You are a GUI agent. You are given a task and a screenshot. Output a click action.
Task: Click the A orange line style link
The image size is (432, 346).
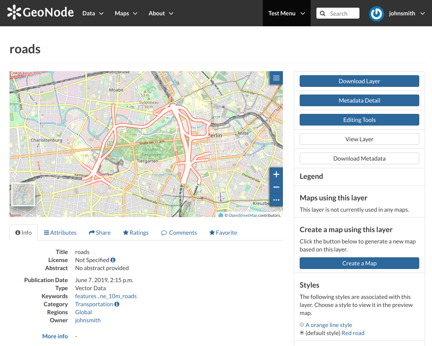point(329,325)
